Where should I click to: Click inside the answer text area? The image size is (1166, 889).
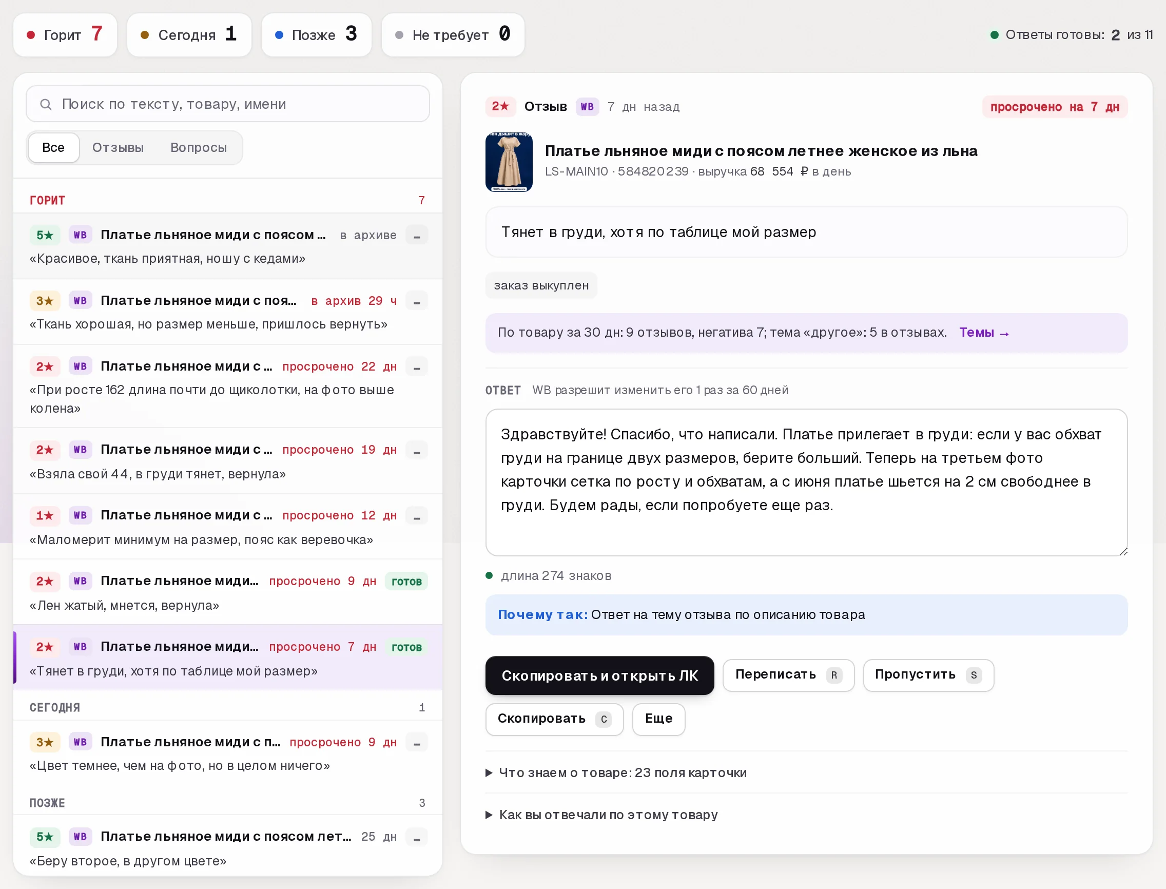coord(806,482)
